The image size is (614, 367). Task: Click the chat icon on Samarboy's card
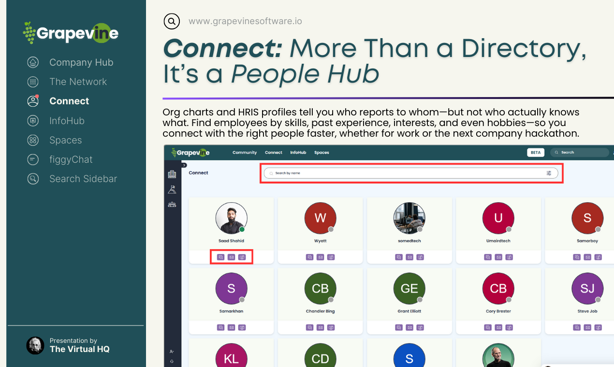coord(576,257)
